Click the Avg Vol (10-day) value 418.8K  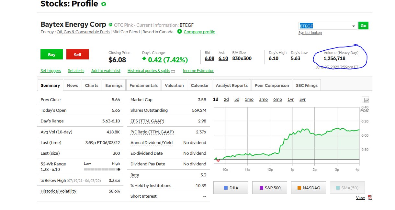(113, 132)
